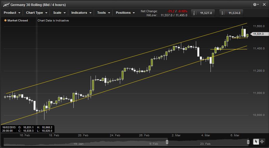This screenshot has width=269, height=148.
Task: Click the Chart Data is Indicative text
Action: pos(53,21)
